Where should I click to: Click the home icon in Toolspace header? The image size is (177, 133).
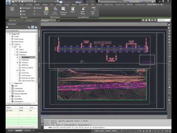(7, 27)
